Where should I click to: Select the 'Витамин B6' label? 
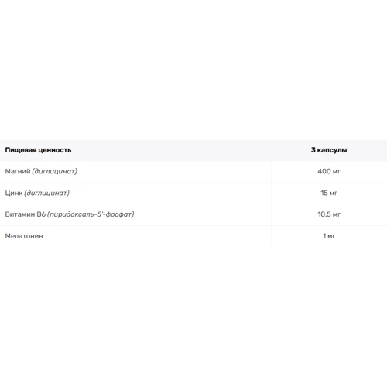tap(26, 214)
